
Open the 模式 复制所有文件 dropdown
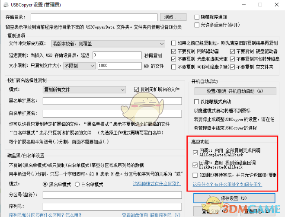84,90
